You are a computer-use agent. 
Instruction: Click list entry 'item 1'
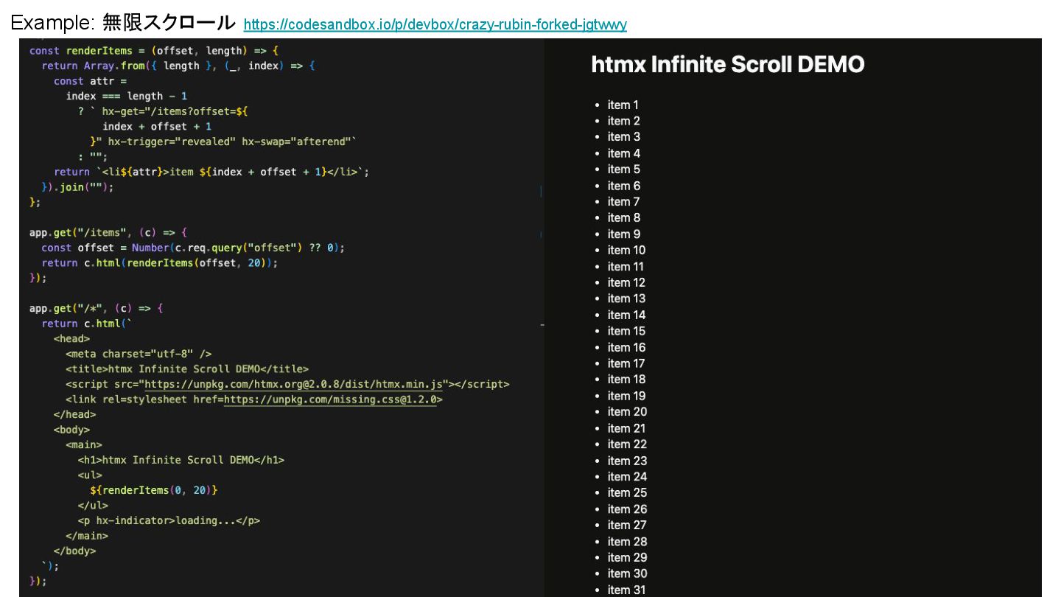tap(623, 105)
